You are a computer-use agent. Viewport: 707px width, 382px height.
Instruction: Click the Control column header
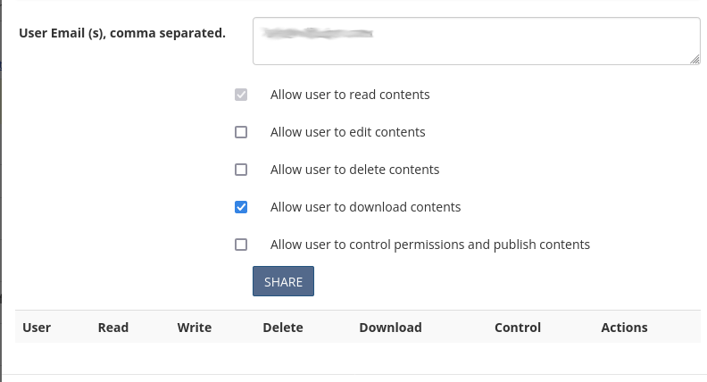pyautogui.click(x=518, y=328)
